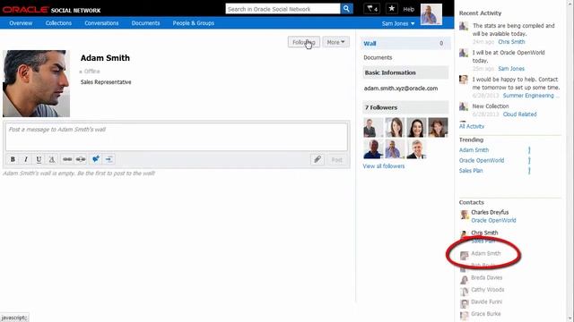This screenshot has width=574, height=322.
Task: Apply bold formatting in the wall editor
Action: coord(13,159)
